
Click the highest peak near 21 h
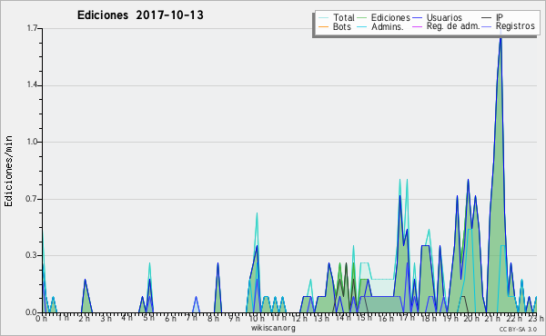(500, 38)
